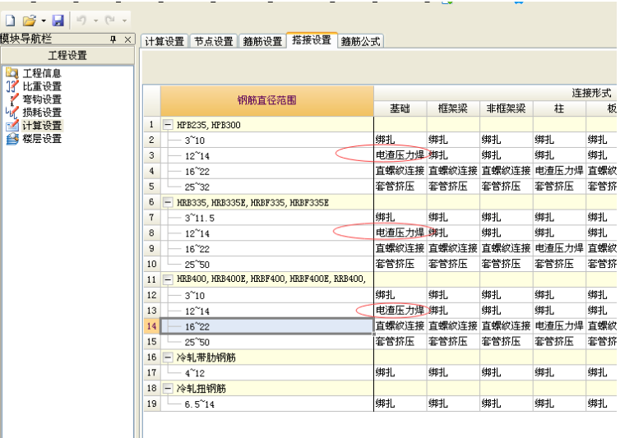Select the highlighted 16~22 cell in row 14
The height and width of the screenshot is (438, 634).
point(267,326)
